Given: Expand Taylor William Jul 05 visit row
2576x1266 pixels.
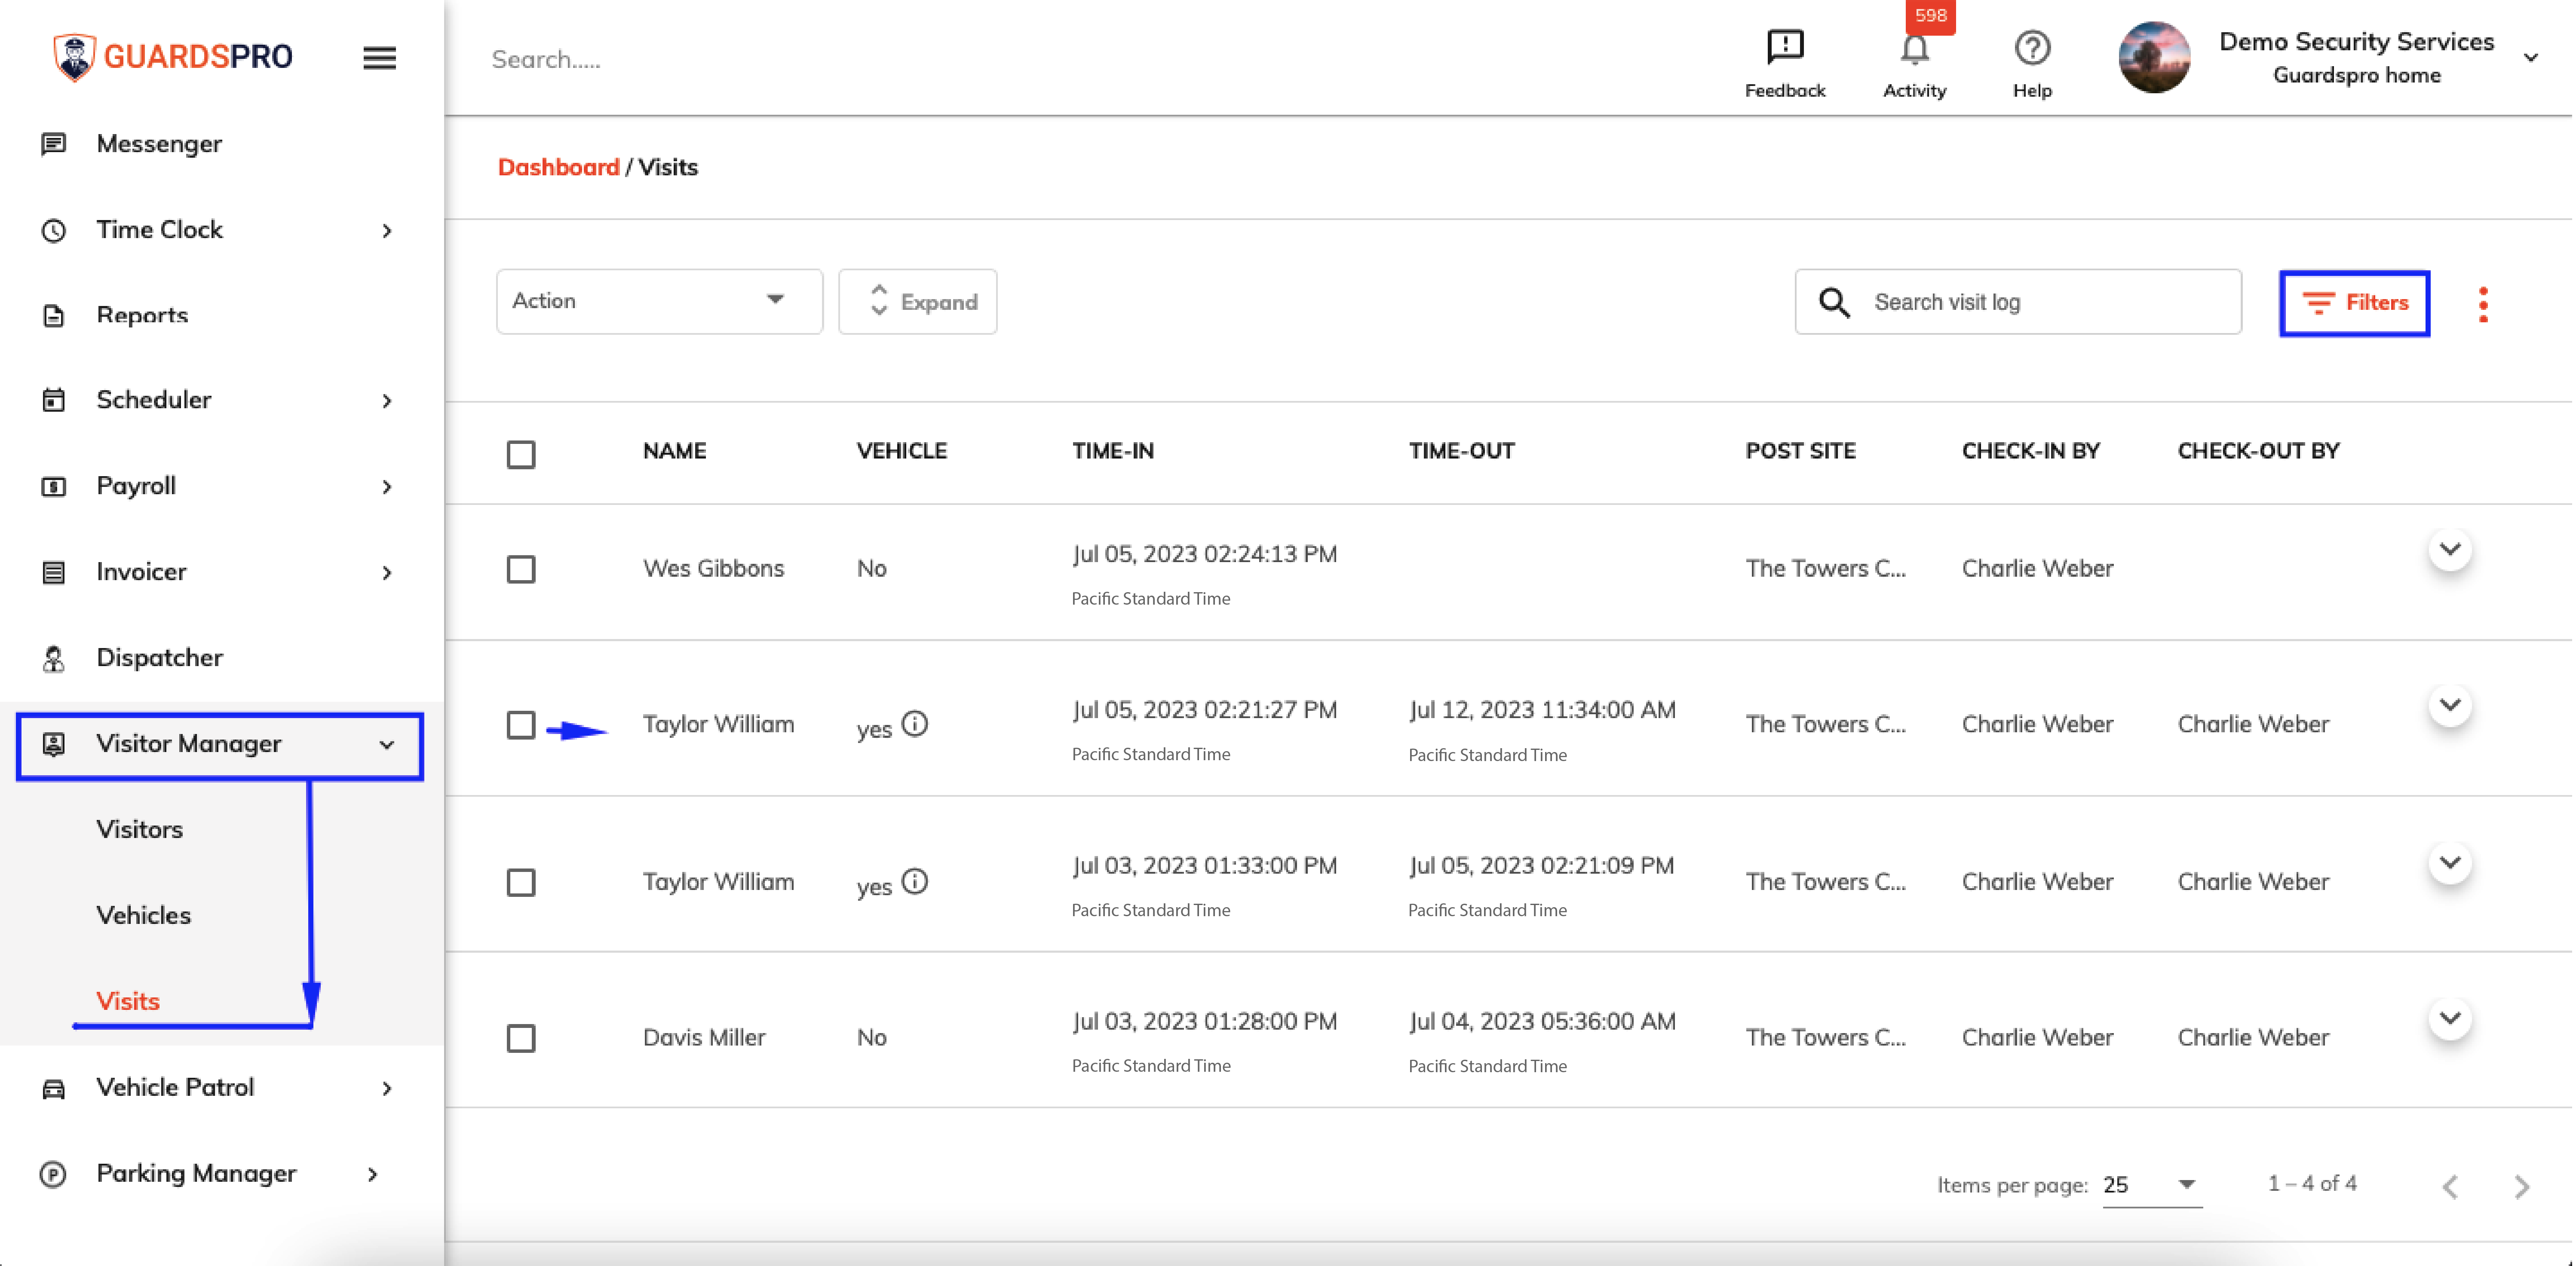Looking at the screenshot, I should pyautogui.click(x=2449, y=706).
